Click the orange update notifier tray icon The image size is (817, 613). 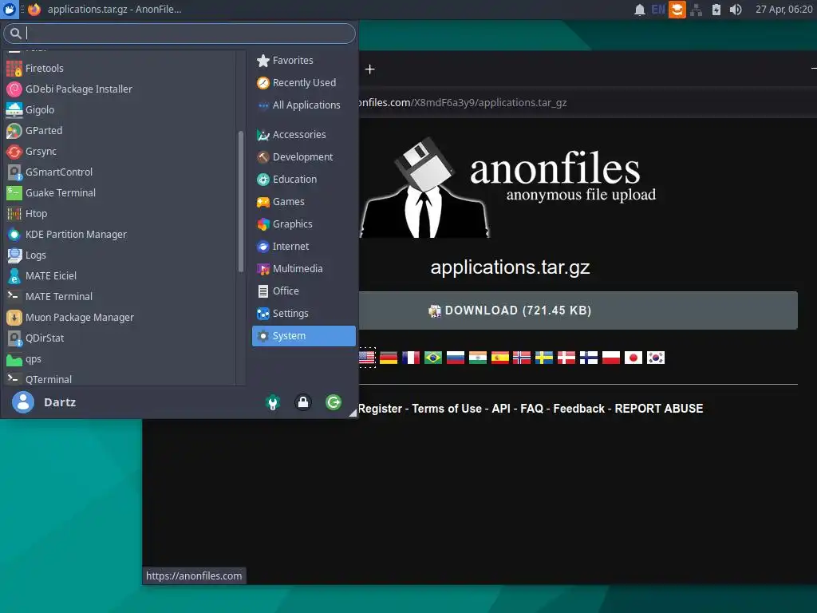(677, 10)
